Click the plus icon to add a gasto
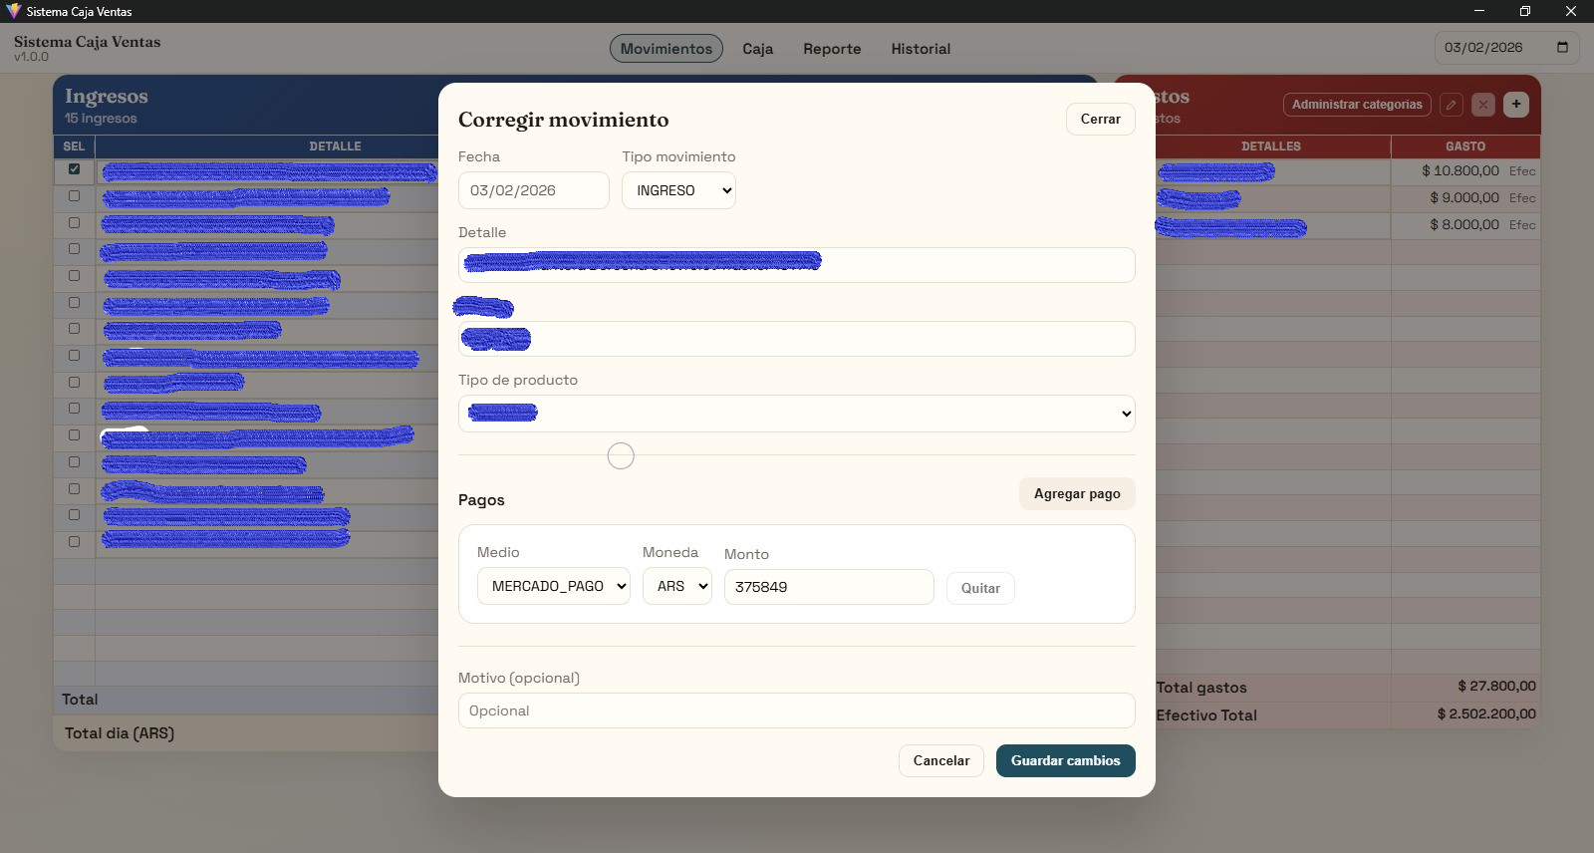1594x853 pixels. tap(1516, 105)
